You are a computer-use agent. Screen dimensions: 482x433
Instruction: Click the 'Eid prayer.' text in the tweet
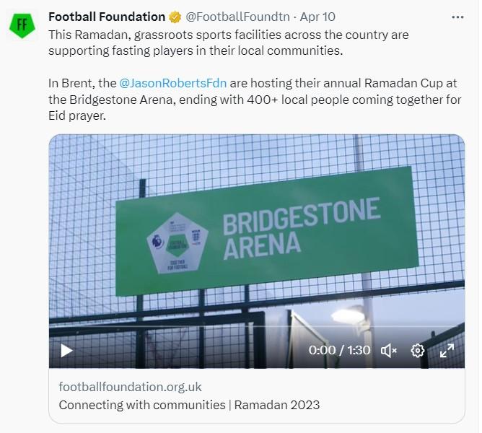point(77,115)
